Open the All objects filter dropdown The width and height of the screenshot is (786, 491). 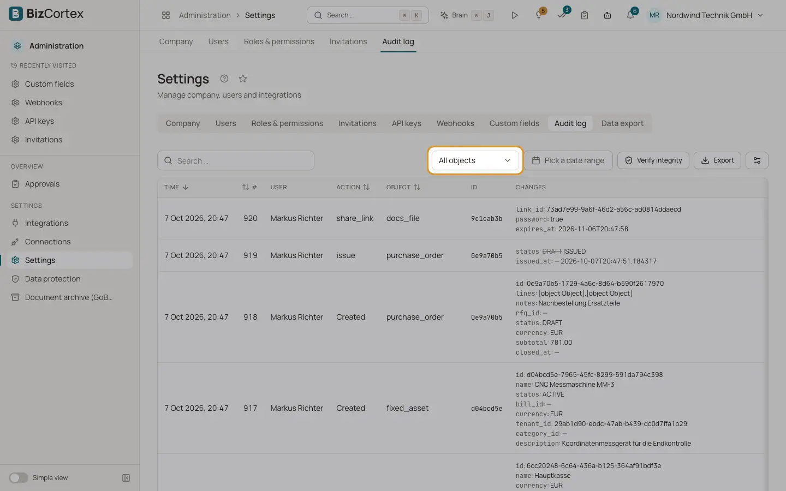pos(475,160)
